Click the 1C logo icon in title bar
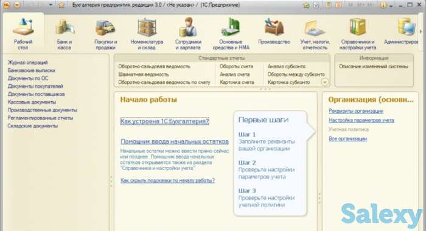 pos(6,5)
